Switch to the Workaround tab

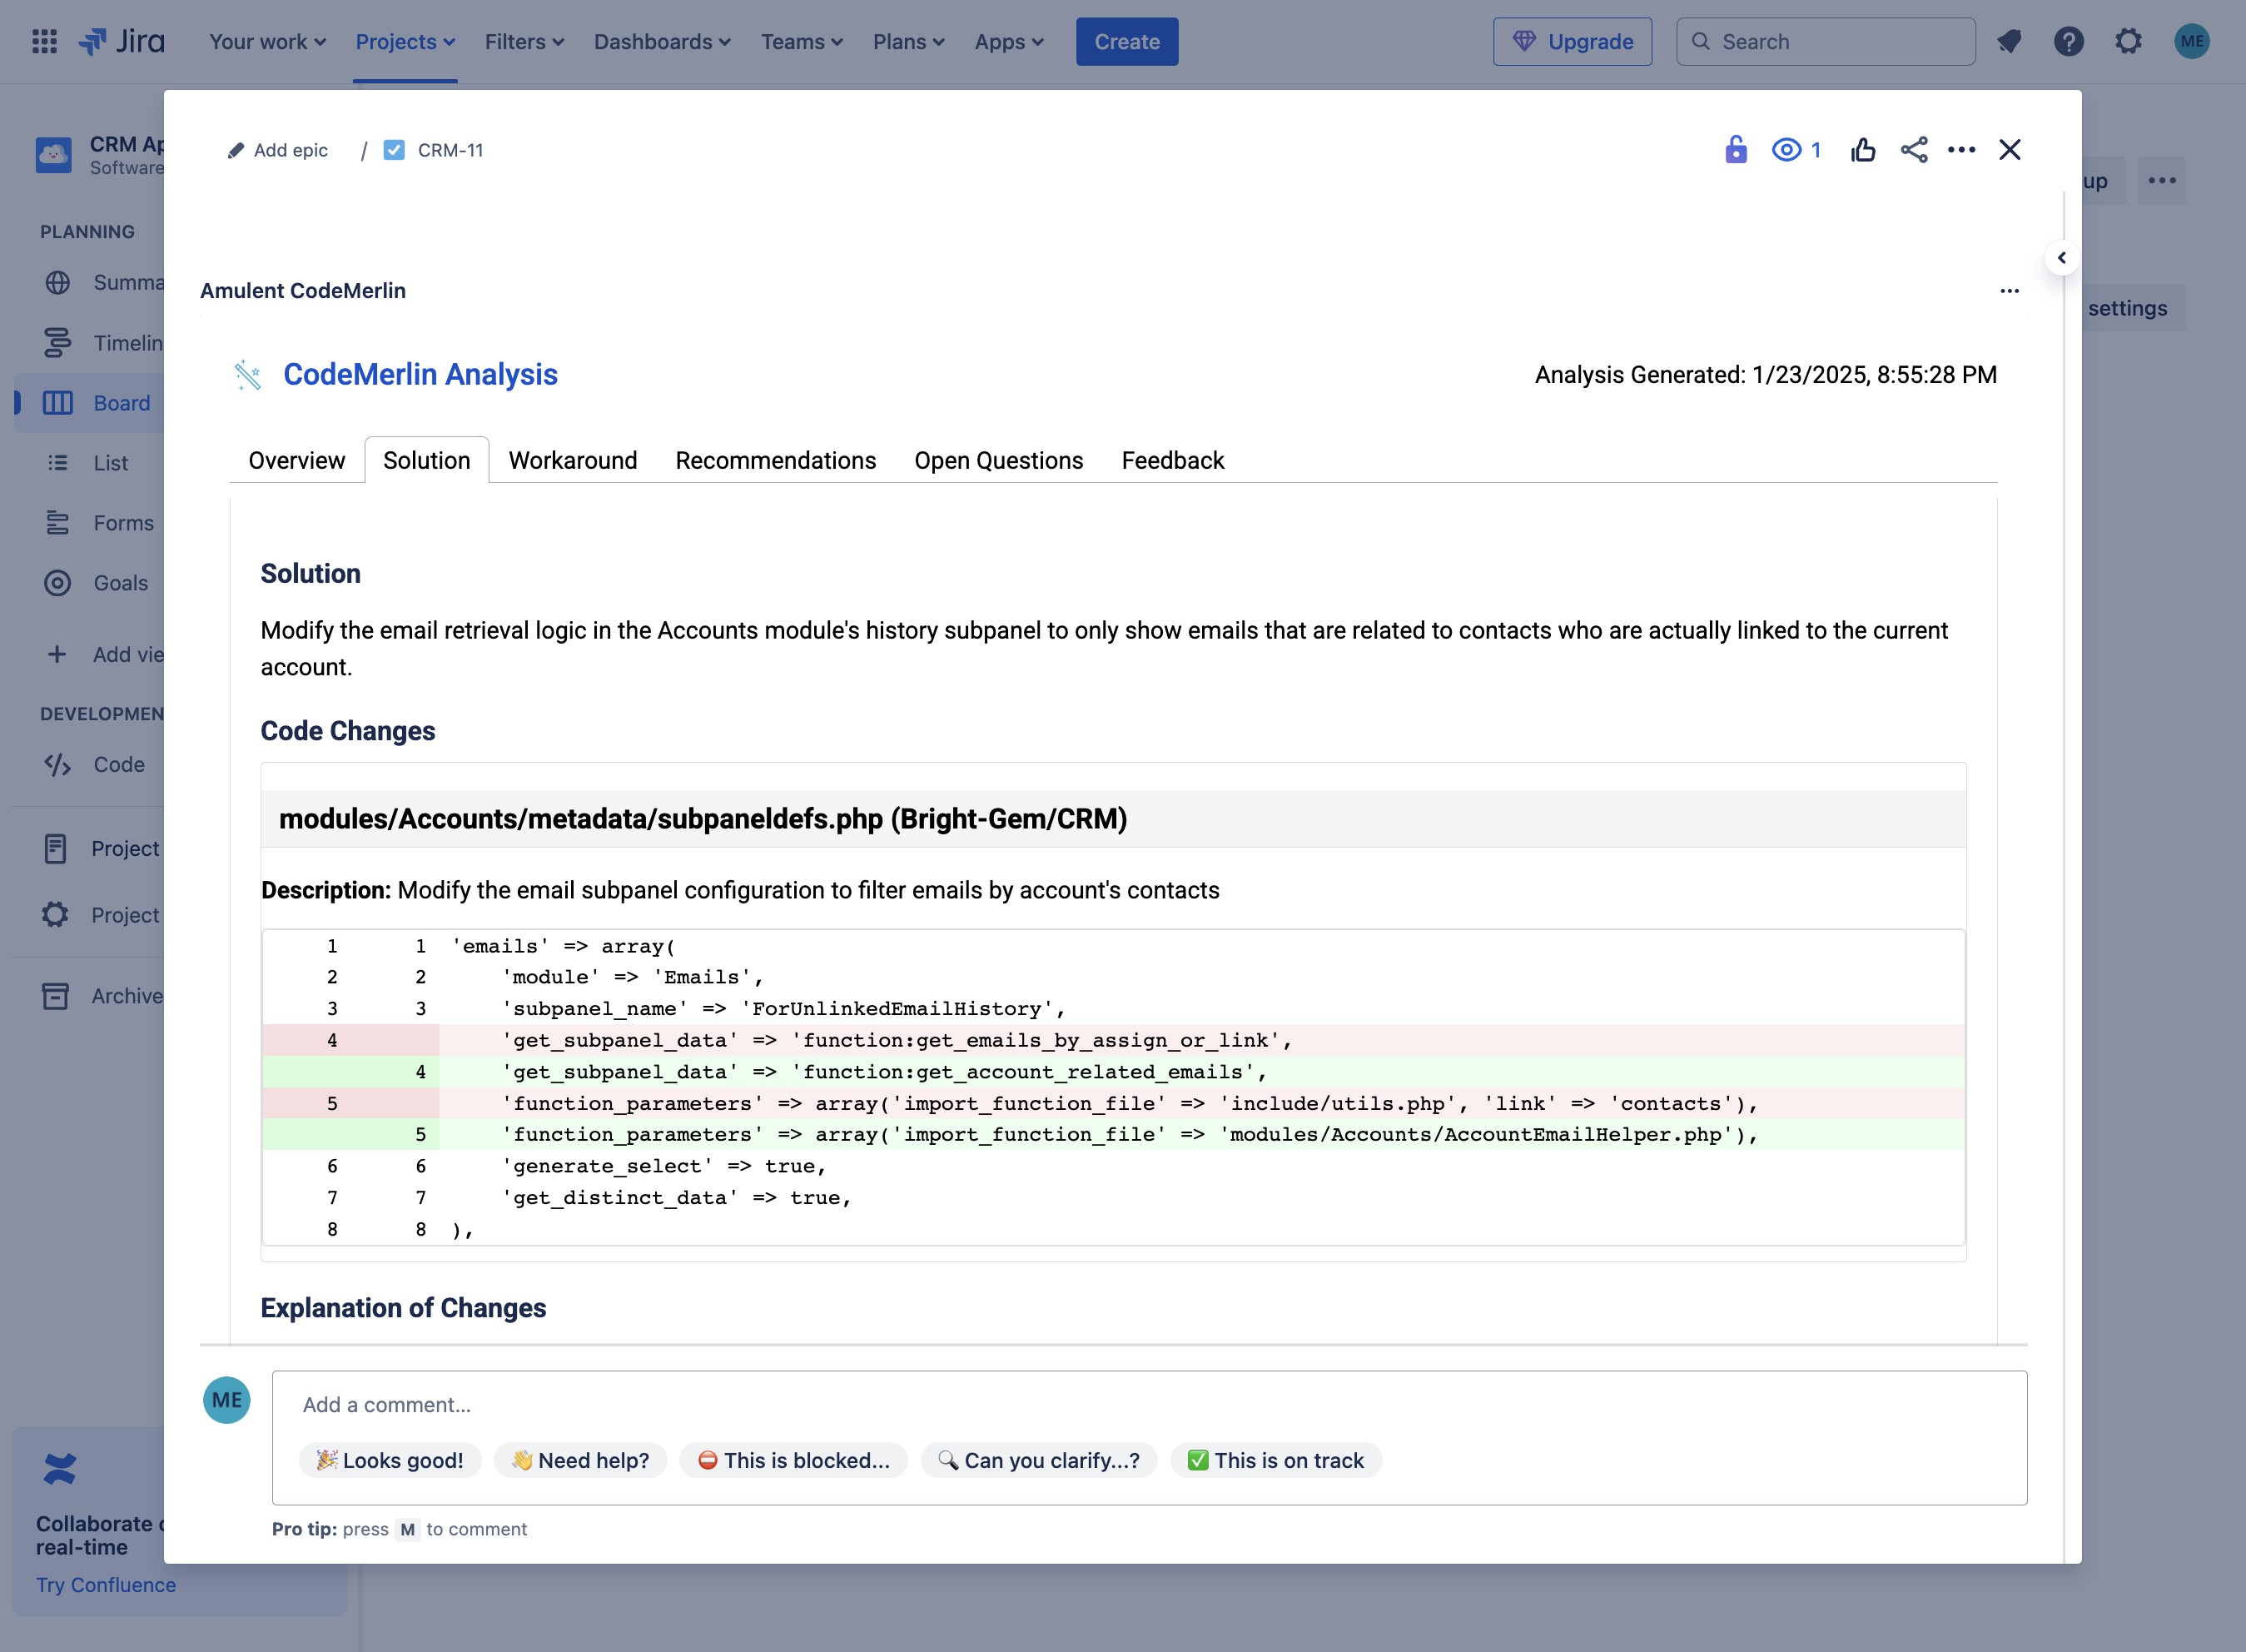573,461
